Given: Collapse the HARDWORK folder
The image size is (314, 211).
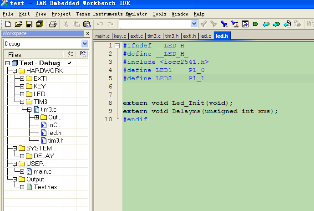Looking at the screenshot, I should click(15, 71).
